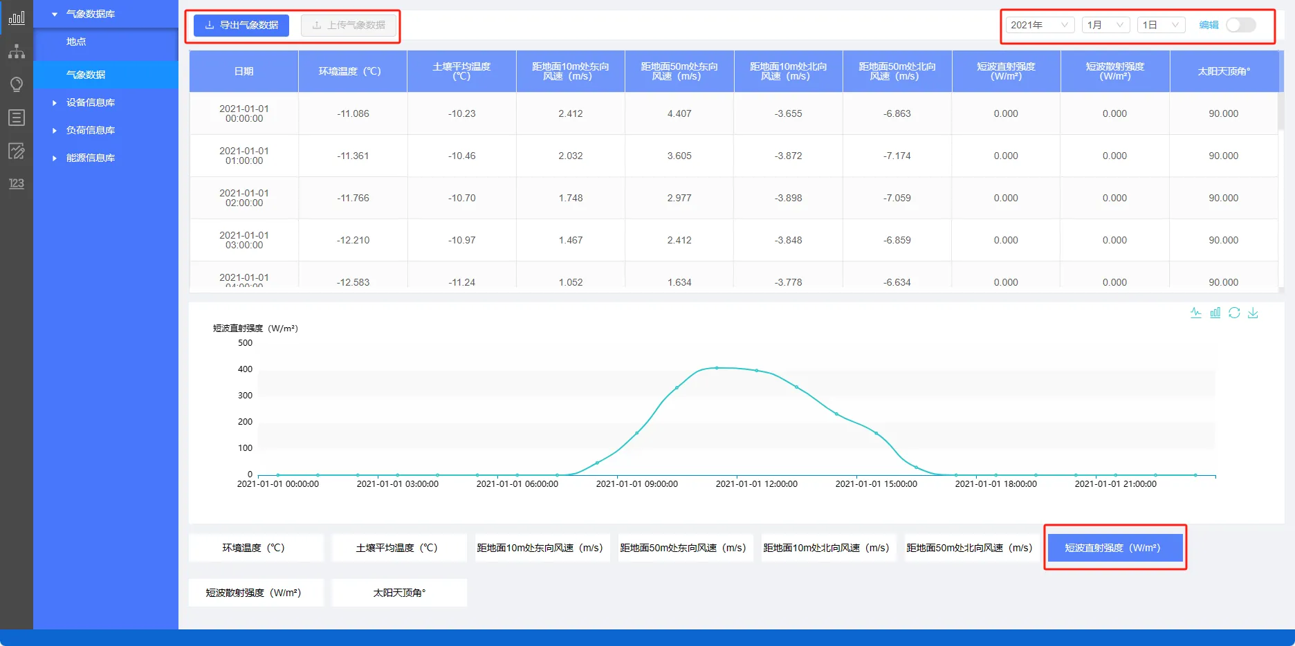Click the -12.210 temperature cell
The image size is (1295, 646).
353,240
